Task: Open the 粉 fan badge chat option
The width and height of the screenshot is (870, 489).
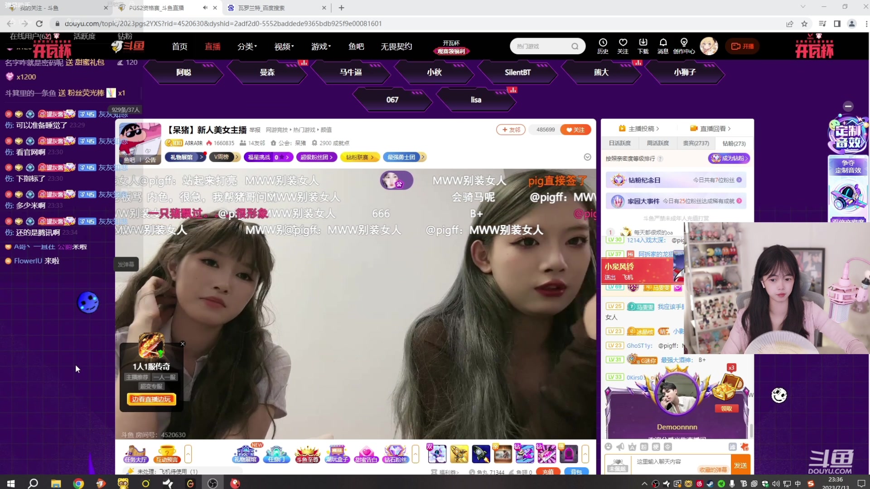Action: tap(644, 447)
